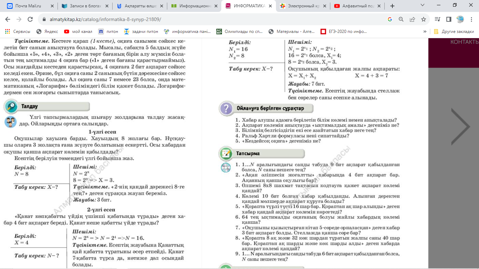Image resolution: width=479 pixels, height=269 pixels.
Task: Click Ойлануға берілген сұрақтар heading
Action: (270, 108)
